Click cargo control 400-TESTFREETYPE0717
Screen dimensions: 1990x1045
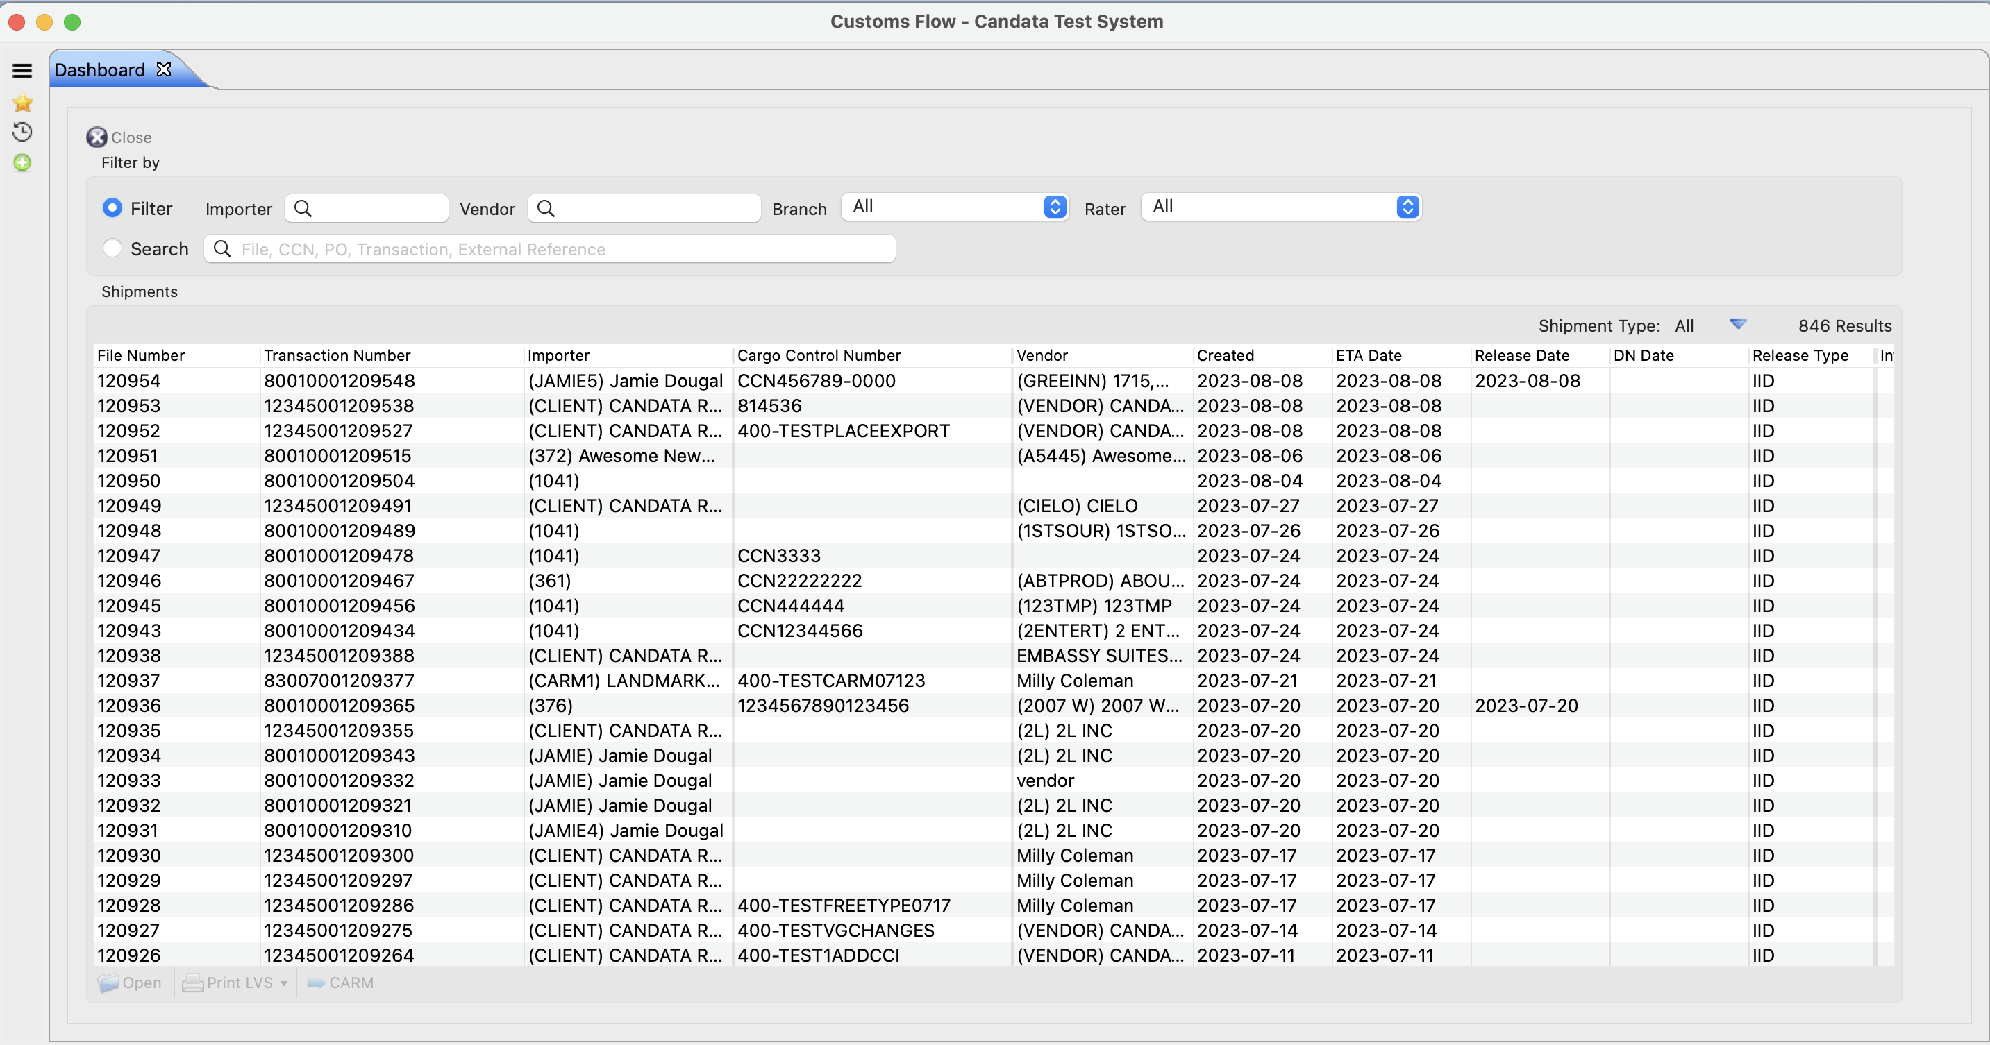[x=844, y=906]
